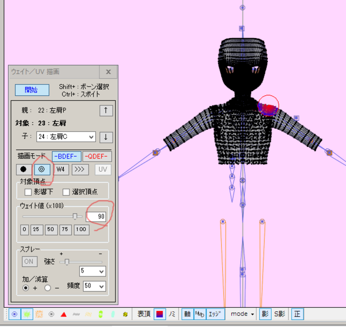Toggle 正 view button
Screen dimensions: 346x327
[x=297, y=314]
